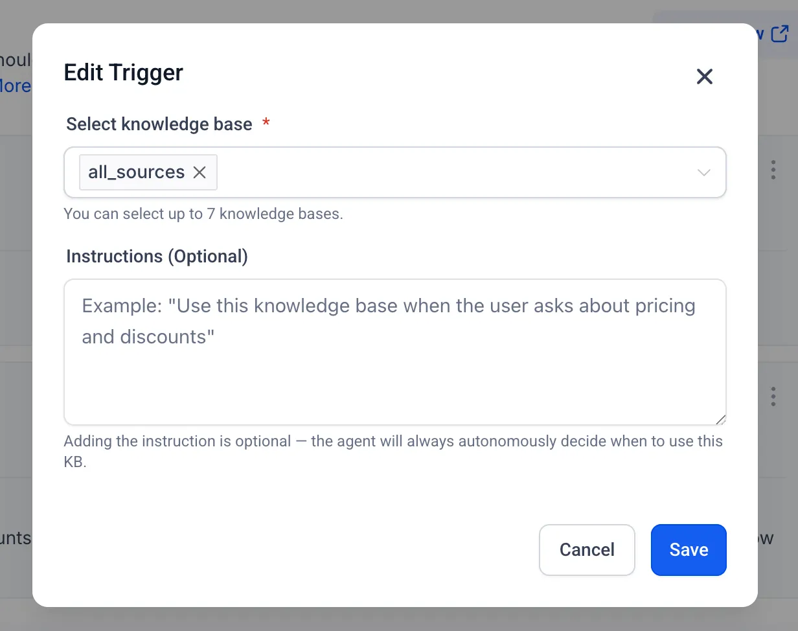798x631 pixels.
Task: Click the partially visible blue More link
Action: pyautogui.click(x=14, y=86)
